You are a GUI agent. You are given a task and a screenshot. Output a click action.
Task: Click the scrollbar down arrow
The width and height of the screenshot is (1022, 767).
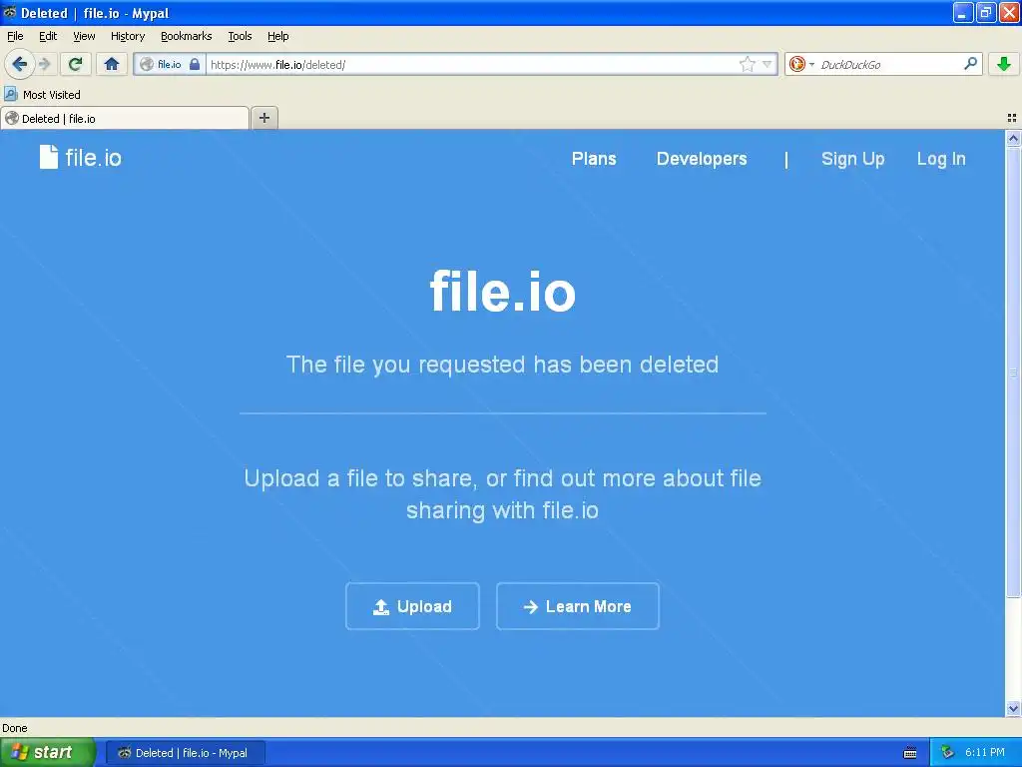1013,708
